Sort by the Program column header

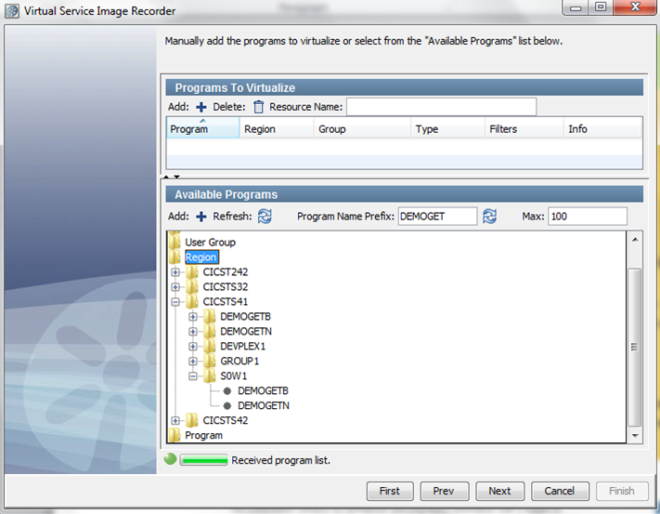pos(203,128)
